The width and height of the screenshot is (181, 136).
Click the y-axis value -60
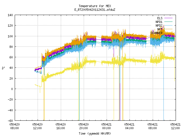pyautogui.click(x=10, y=121)
